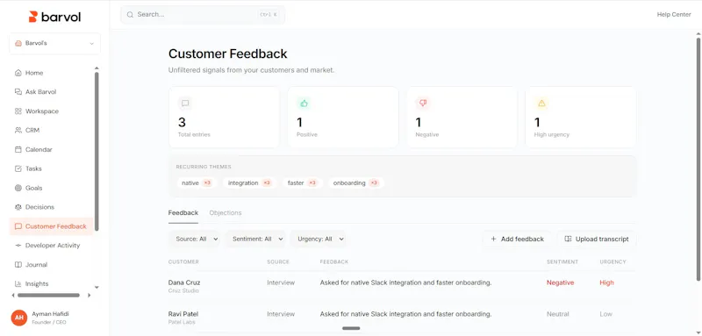Click the Insights chart icon
The image size is (702, 336).
pos(18,284)
